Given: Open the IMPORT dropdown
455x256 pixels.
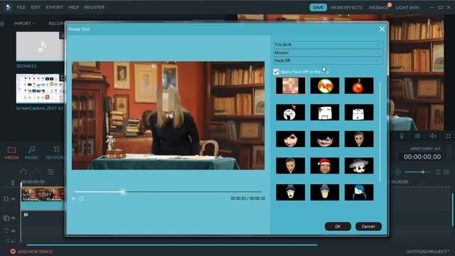Looking at the screenshot, I should tap(24, 23).
